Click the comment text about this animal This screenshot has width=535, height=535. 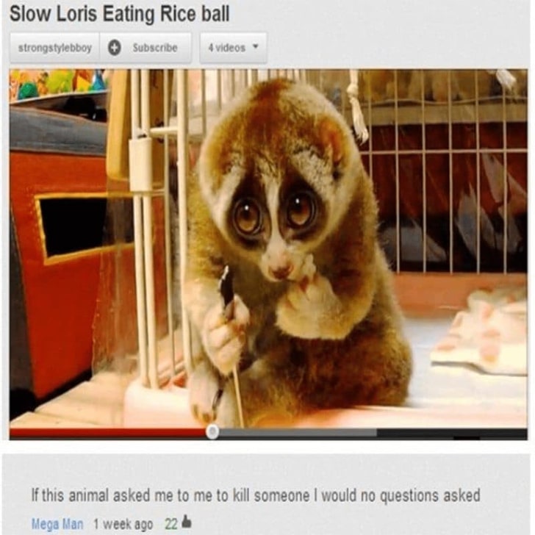pyautogui.click(x=256, y=495)
